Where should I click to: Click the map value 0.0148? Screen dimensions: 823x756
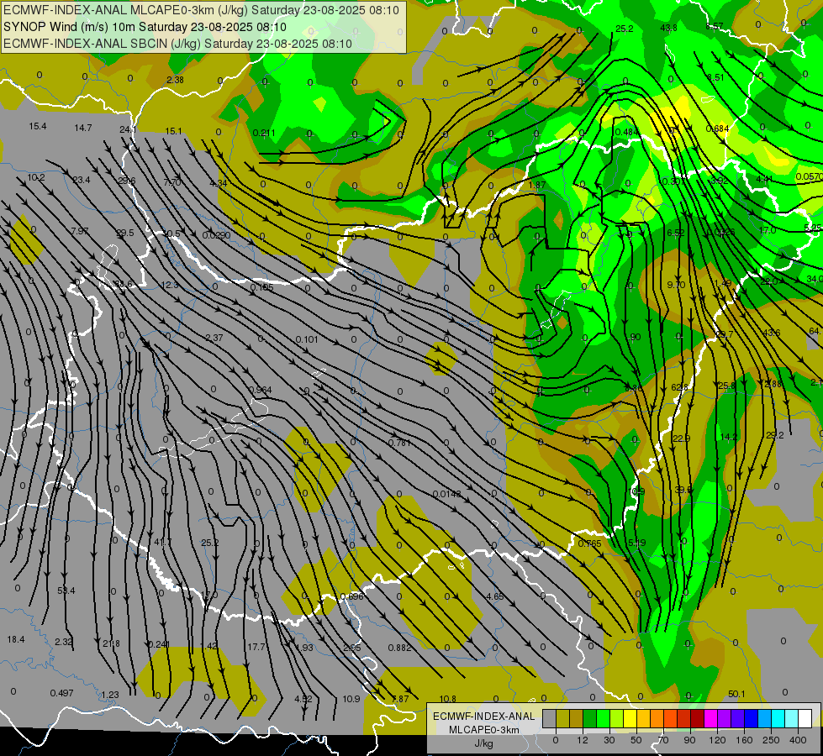click(x=447, y=494)
